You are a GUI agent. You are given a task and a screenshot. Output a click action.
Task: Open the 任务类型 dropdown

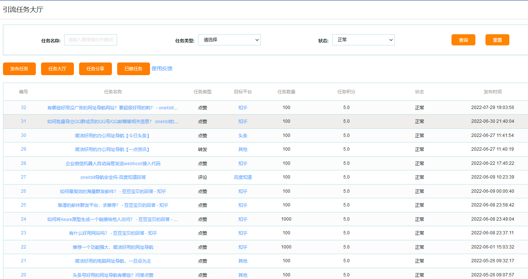click(x=229, y=40)
